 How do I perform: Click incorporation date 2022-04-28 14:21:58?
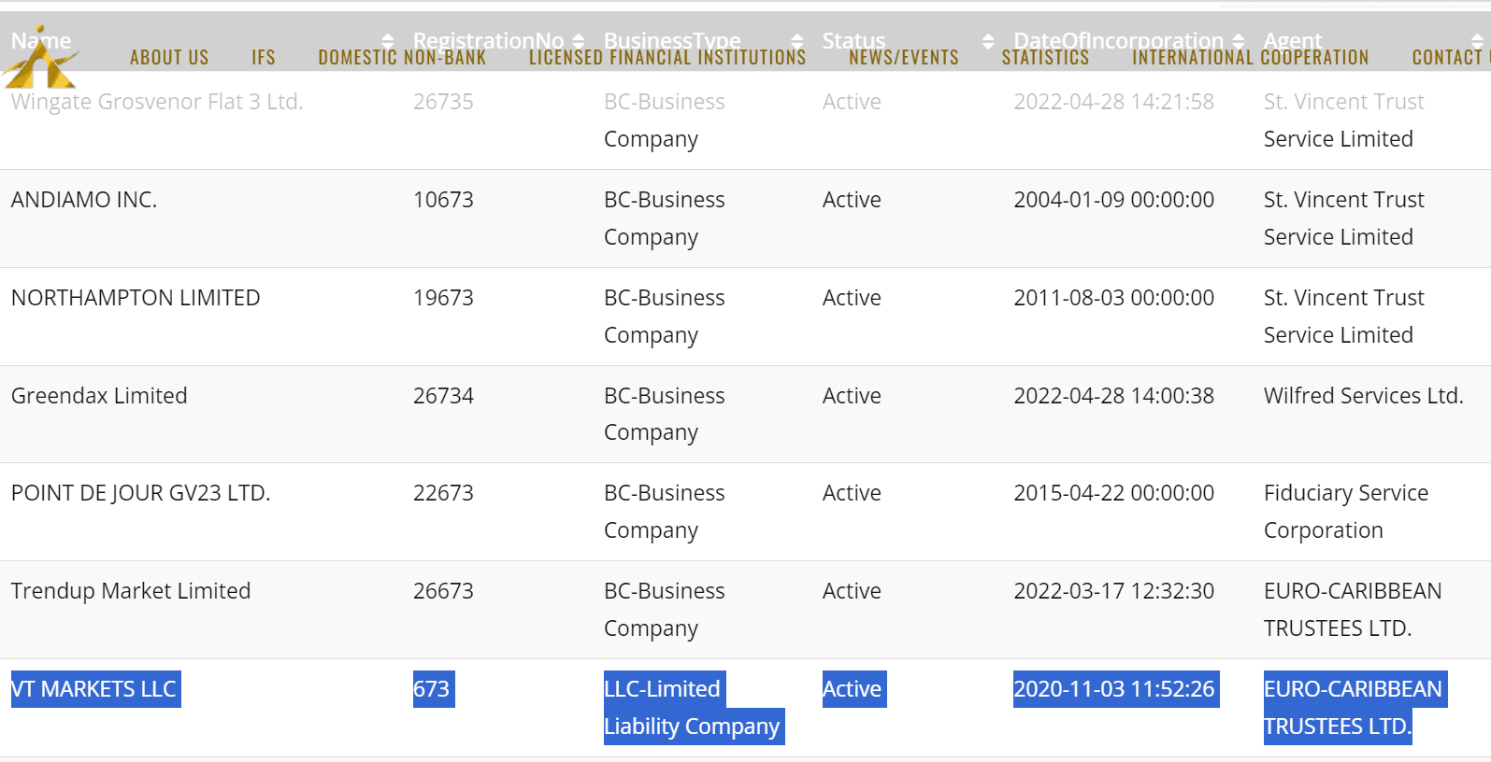click(x=1114, y=102)
